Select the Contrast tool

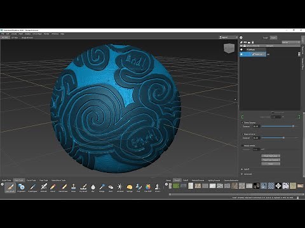120,187
